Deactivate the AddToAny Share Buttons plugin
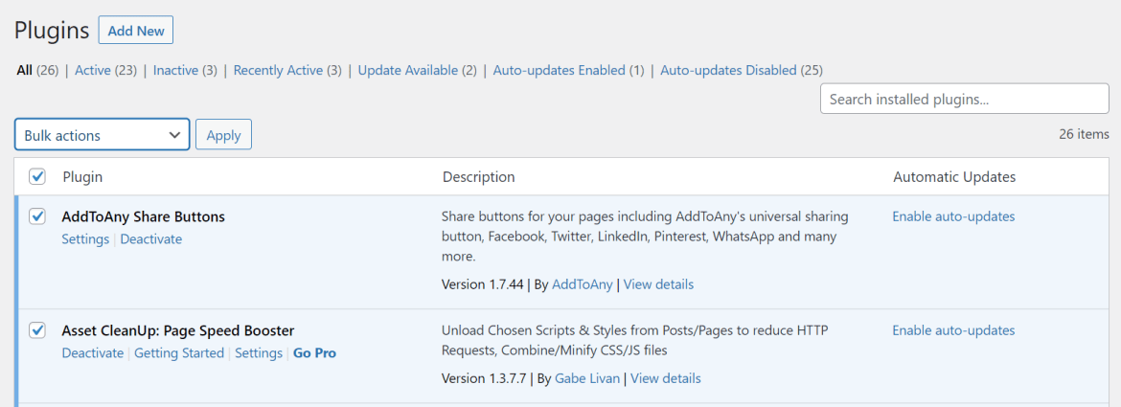Image resolution: width=1121 pixels, height=407 pixels. 150,239
